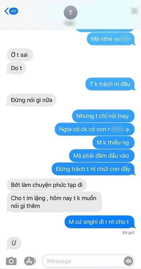Viewport: 141px width, 269px height.
Task: Select the "Nhưng t chỉ nói tnay" bubble
Action: coord(103,116)
